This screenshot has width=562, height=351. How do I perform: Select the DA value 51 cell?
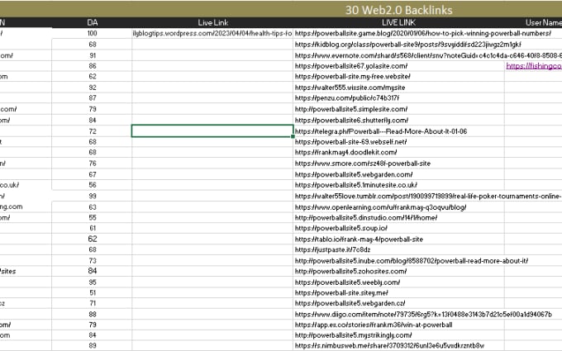tap(93, 292)
